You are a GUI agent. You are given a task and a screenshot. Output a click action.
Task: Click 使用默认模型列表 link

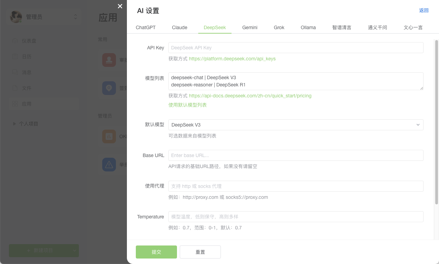pyautogui.click(x=188, y=105)
